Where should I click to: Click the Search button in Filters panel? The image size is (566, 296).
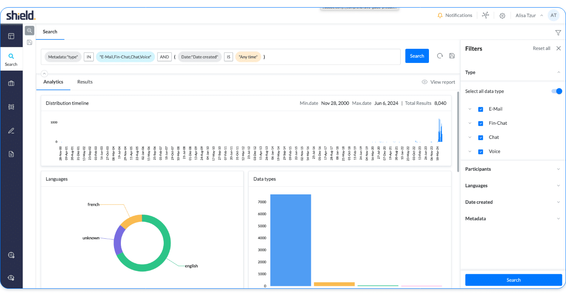coord(513,280)
